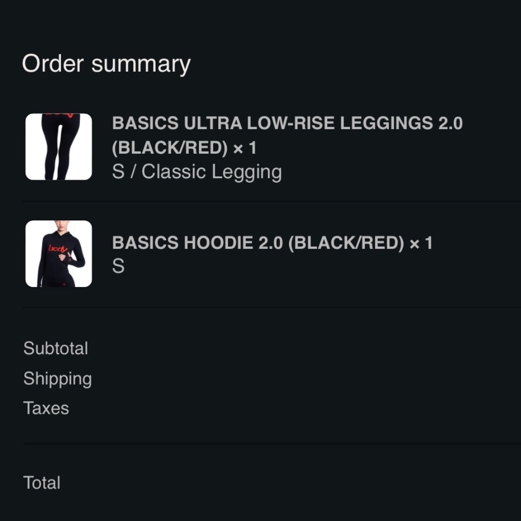Click the red logo on hoodie thumbnail
The height and width of the screenshot is (521, 521).
pos(57,249)
